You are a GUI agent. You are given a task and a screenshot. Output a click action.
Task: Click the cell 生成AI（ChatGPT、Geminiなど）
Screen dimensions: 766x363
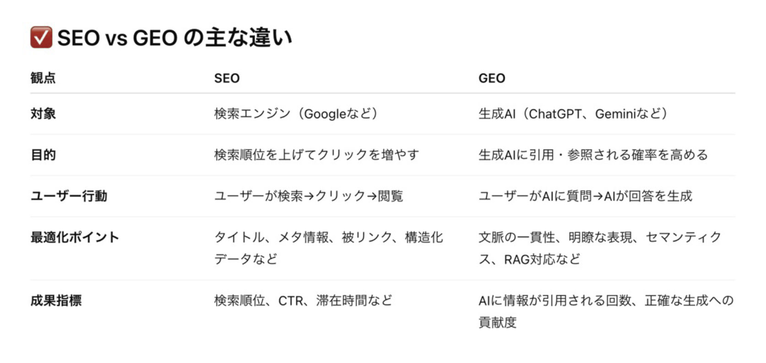(x=573, y=113)
